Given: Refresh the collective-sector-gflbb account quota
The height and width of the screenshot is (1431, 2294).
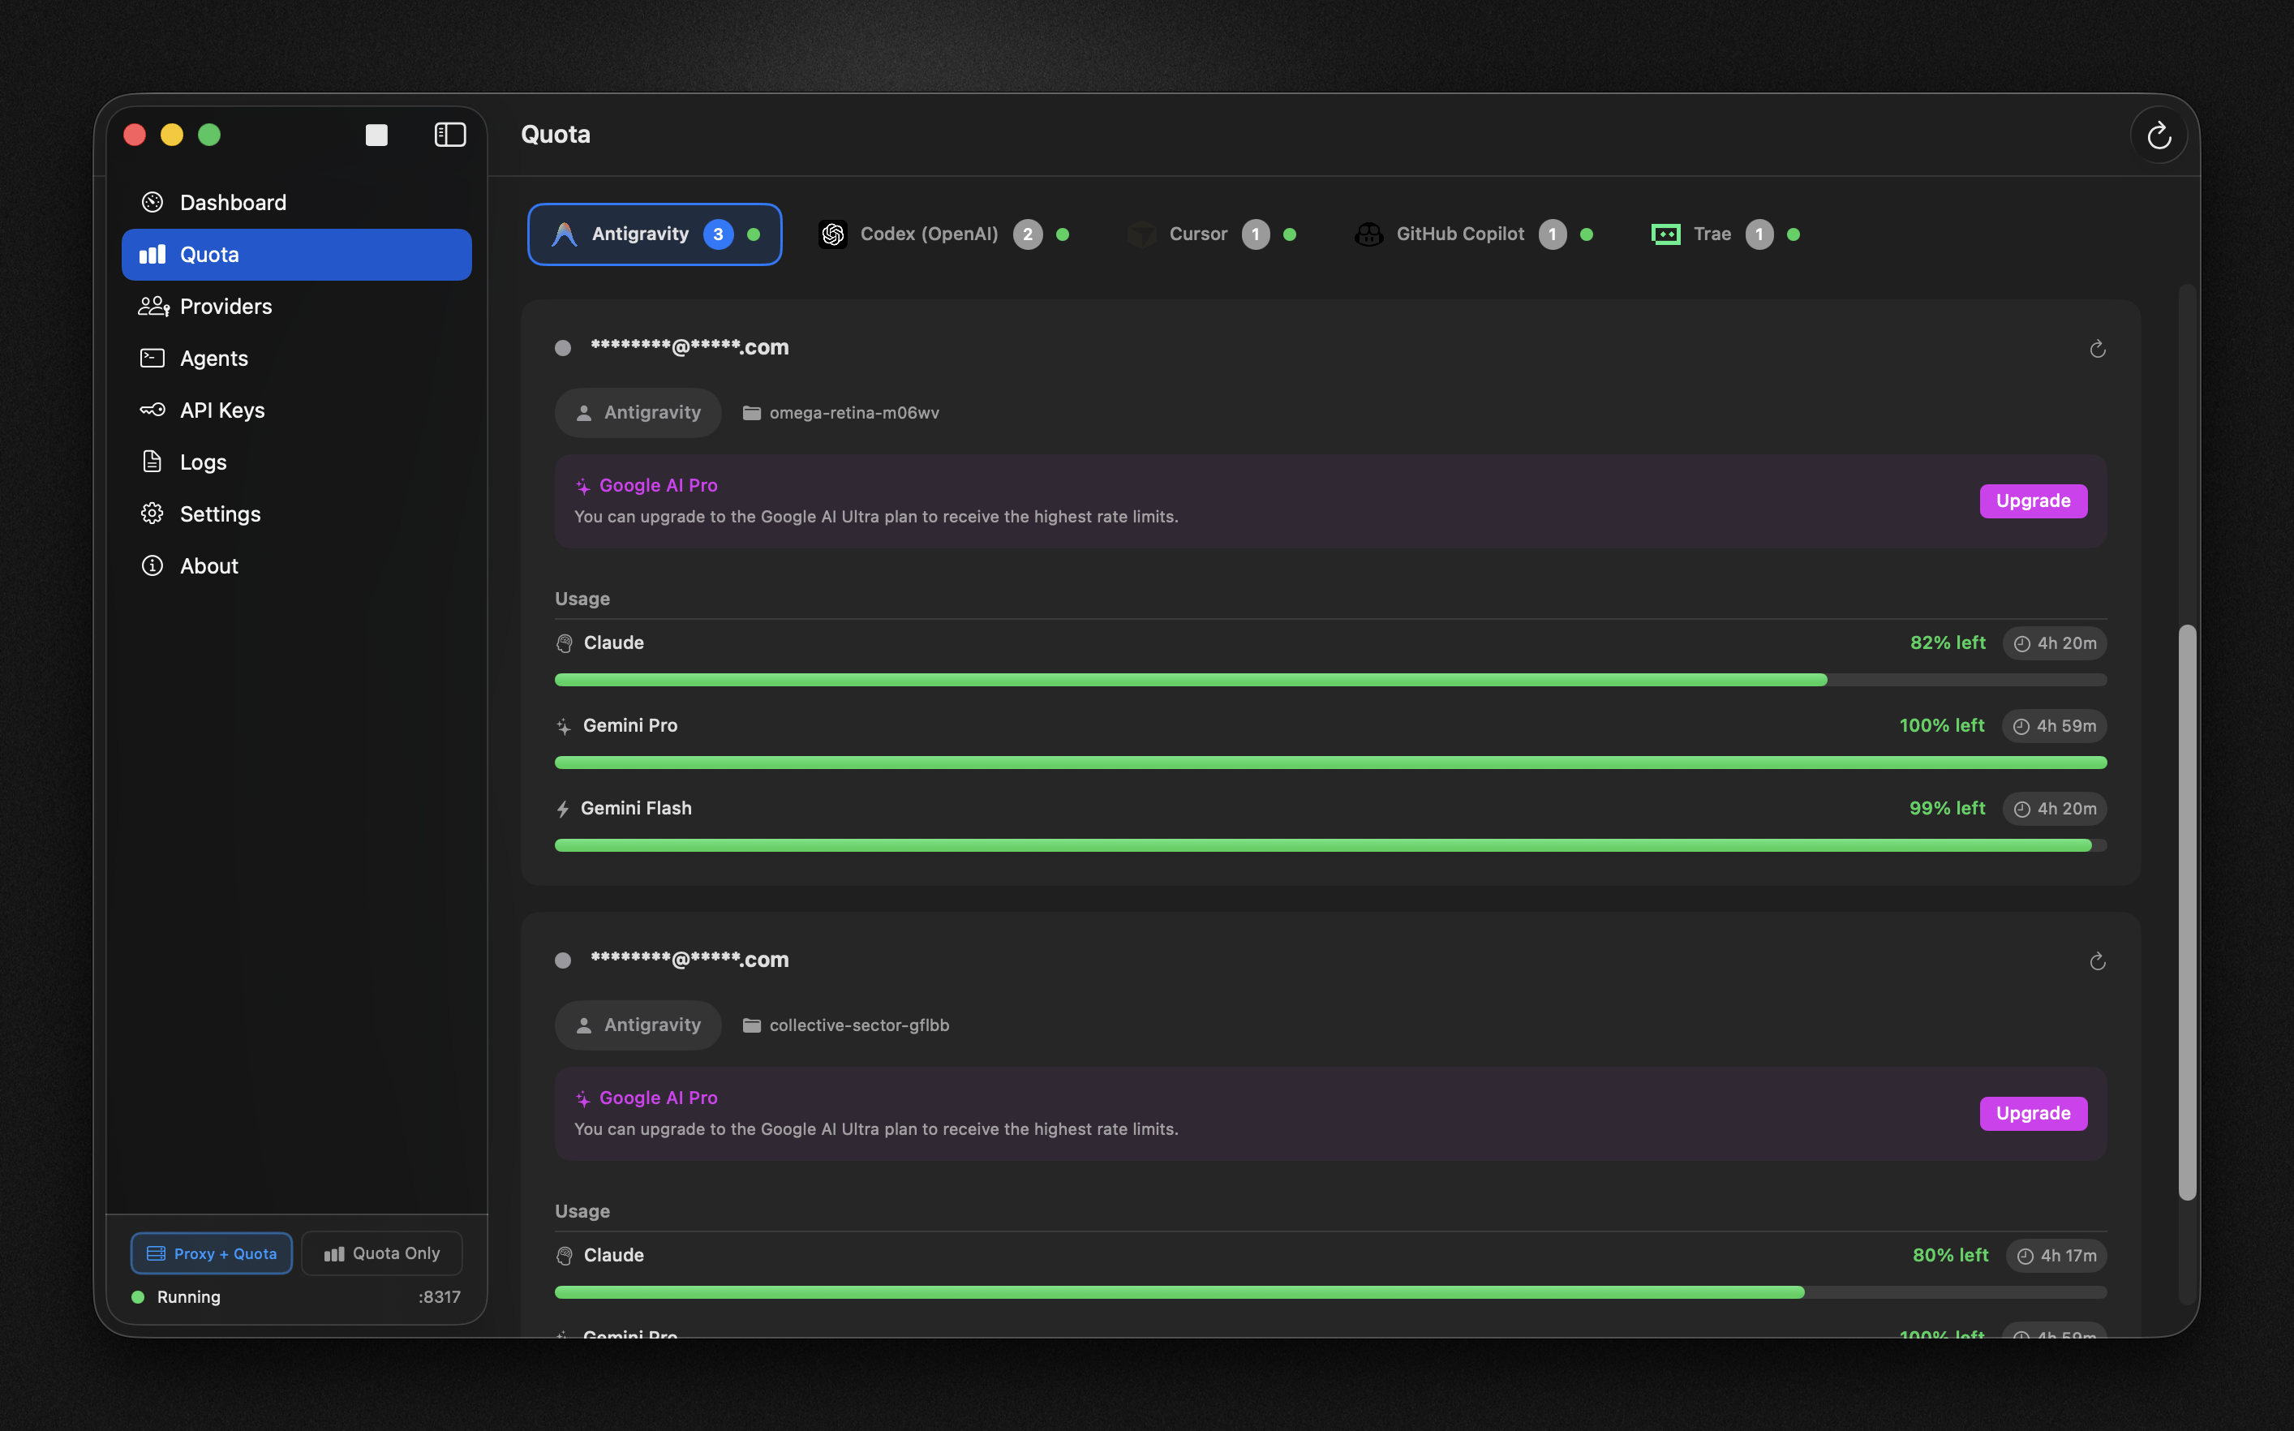Looking at the screenshot, I should (x=2097, y=961).
